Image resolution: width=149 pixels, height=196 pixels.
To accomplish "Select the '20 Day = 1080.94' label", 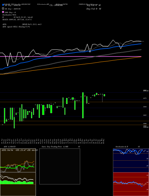I will [13, 5].
